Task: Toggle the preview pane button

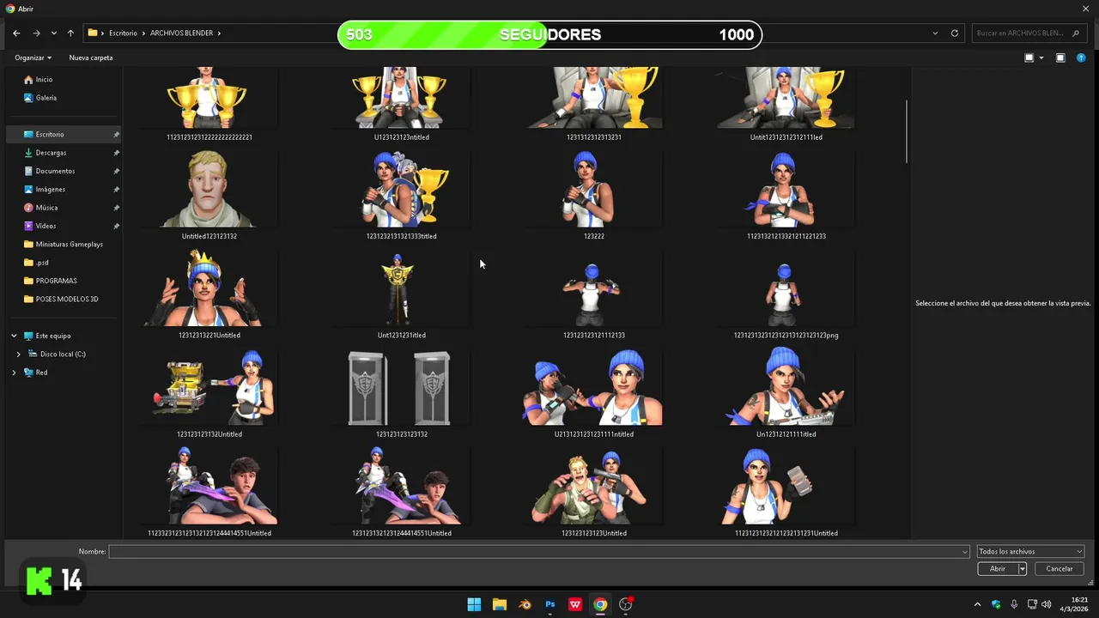Action: coord(1060,58)
